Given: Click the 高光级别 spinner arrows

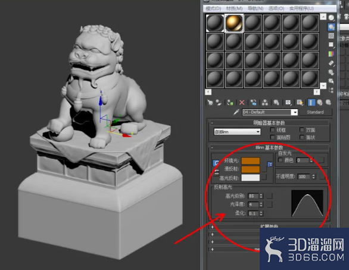Looking at the screenshot, I should point(261,196).
